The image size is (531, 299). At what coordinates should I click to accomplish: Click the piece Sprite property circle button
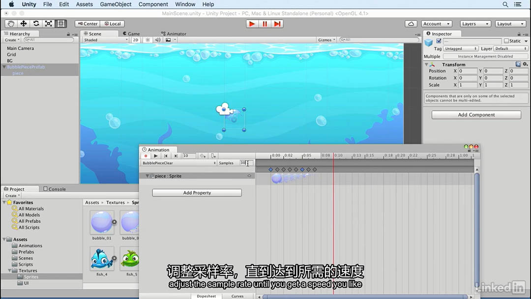(249, 176)
